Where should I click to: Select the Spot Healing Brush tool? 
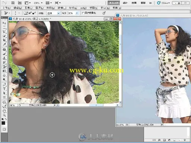click(4, 50)
